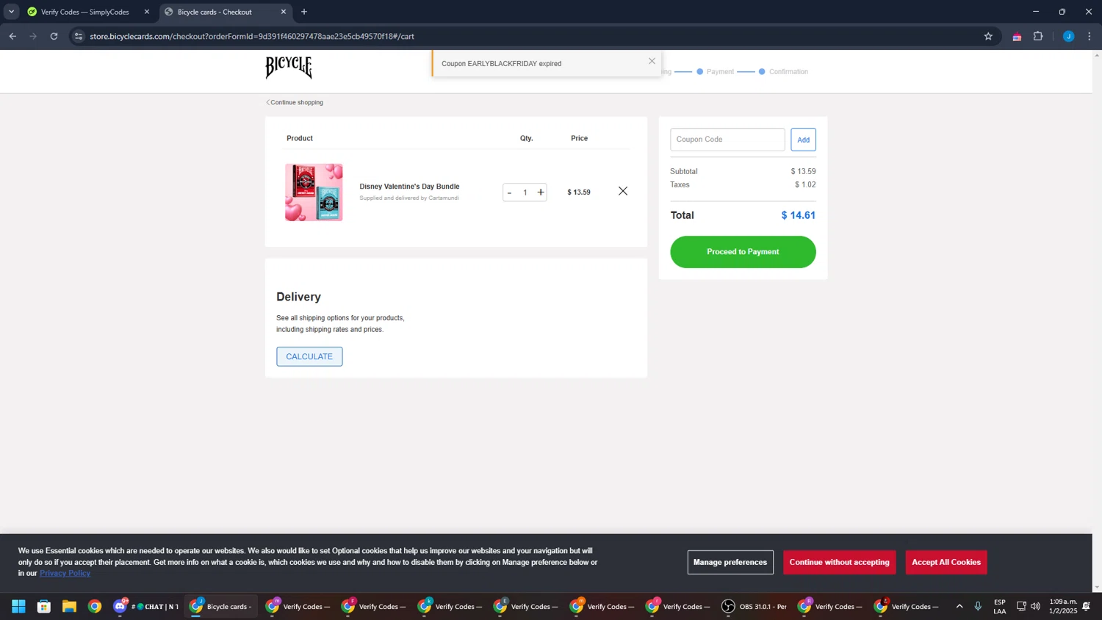Click Proceed to Payment button
1102x620 pixels.
pyautogui.click(x=743, y=252)
